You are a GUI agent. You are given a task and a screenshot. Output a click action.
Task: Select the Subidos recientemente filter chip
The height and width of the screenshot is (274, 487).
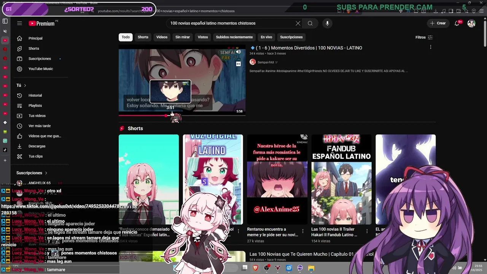pos(234,37)
